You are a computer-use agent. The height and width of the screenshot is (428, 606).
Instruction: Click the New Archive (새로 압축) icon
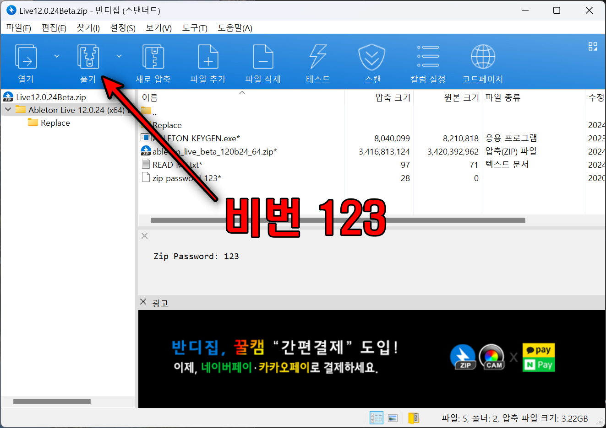153,57
